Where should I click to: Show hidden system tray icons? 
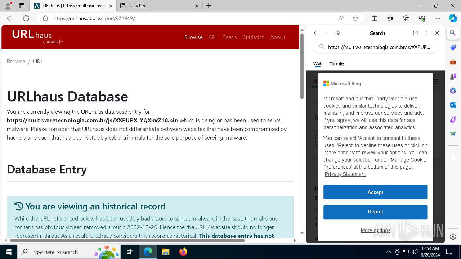(388, 252)
